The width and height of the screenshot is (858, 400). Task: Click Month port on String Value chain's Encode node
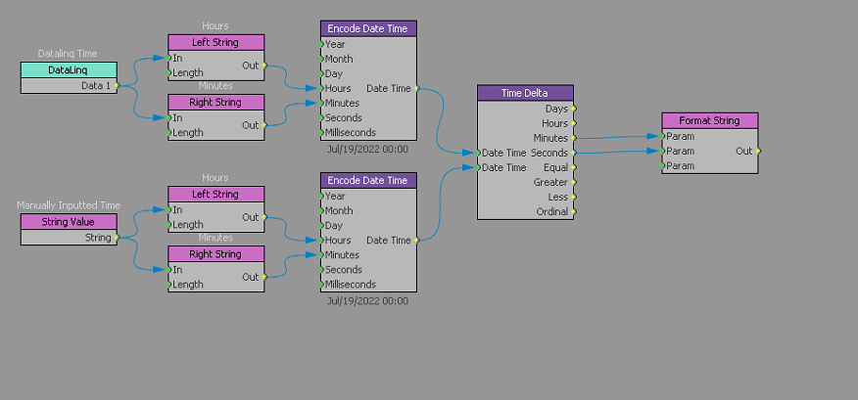pyautogui.click(x=321, y=211)
